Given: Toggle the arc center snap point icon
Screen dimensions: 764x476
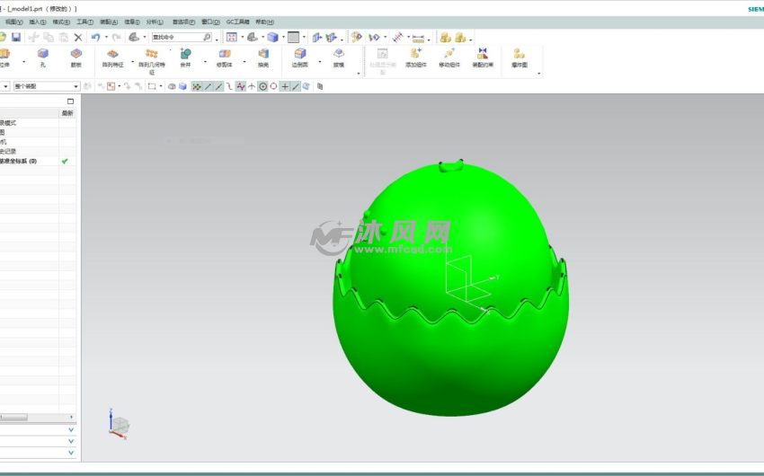Looking at the screenshot, I should click(262, 86).
